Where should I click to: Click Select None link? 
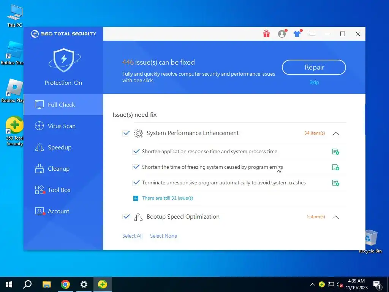163,236
